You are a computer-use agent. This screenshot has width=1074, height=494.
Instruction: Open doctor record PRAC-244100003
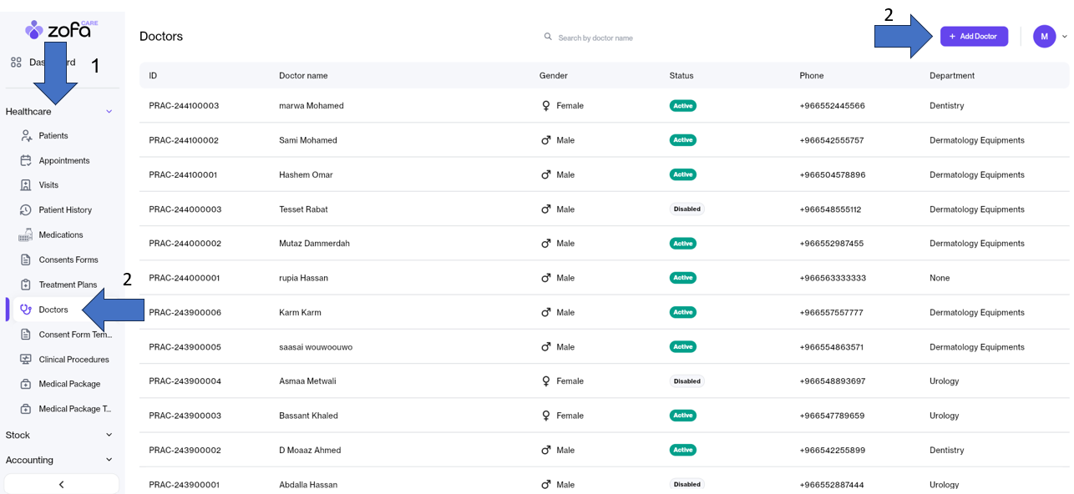[184, 106]
